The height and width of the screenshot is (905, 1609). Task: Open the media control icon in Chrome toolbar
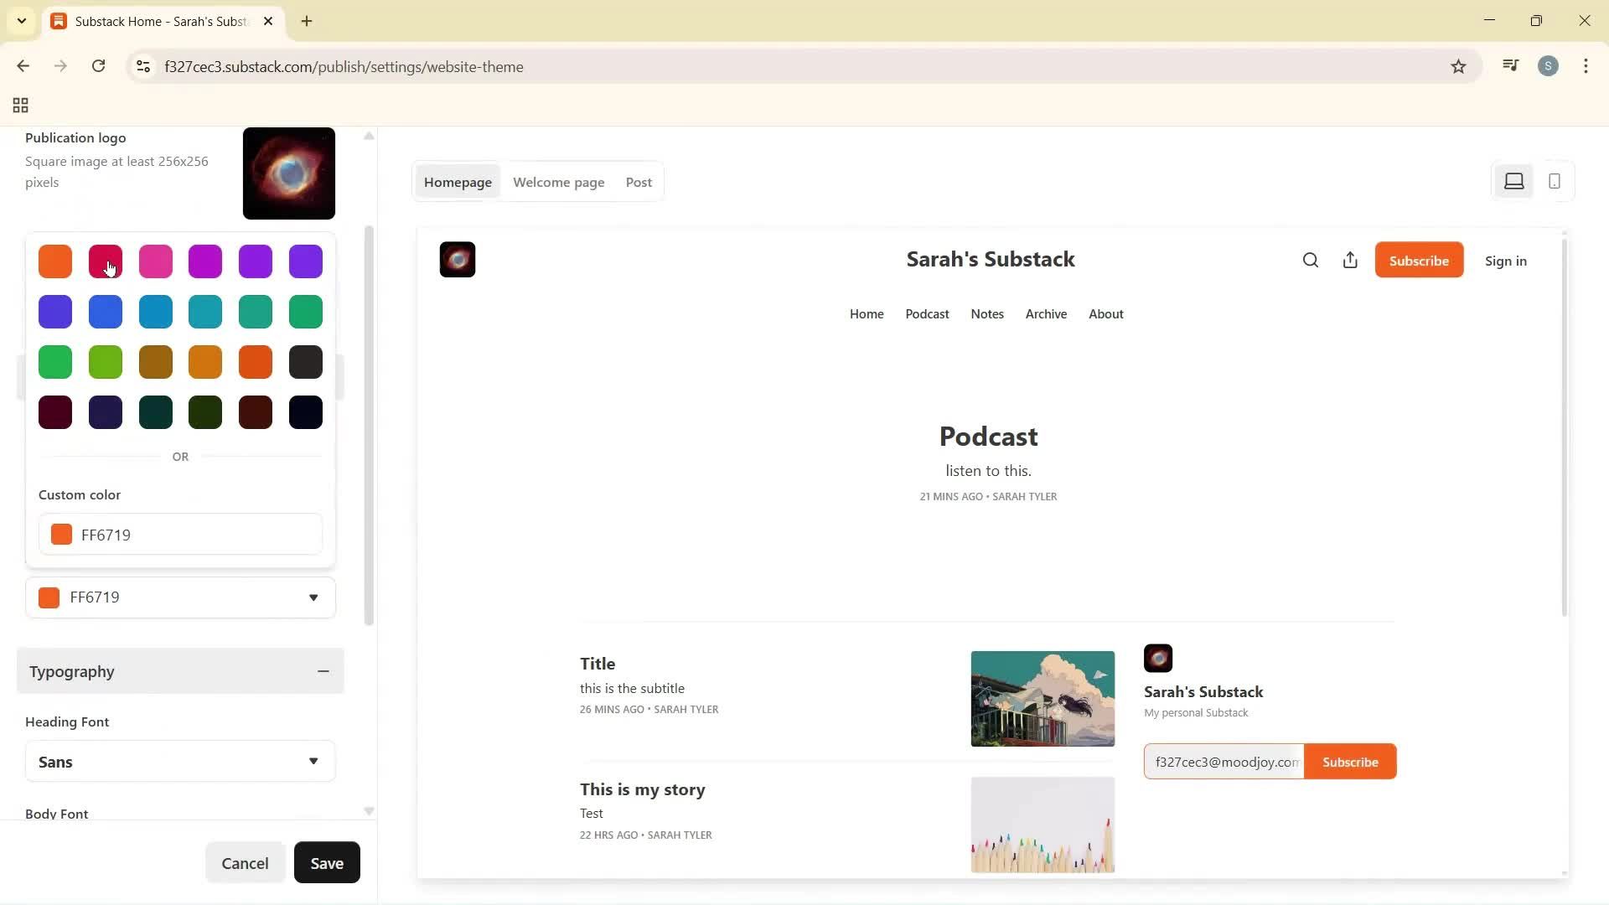click(x=1510, y=66)
